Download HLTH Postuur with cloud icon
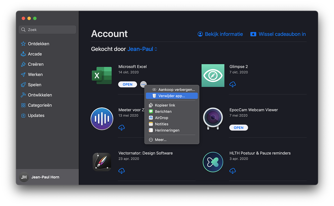The width and height of the screenshot is (334, 206). click(x=232, y=171)
